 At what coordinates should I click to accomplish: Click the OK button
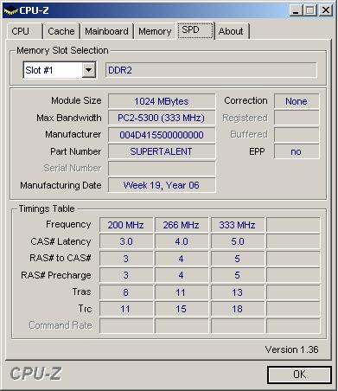[299, 375]
